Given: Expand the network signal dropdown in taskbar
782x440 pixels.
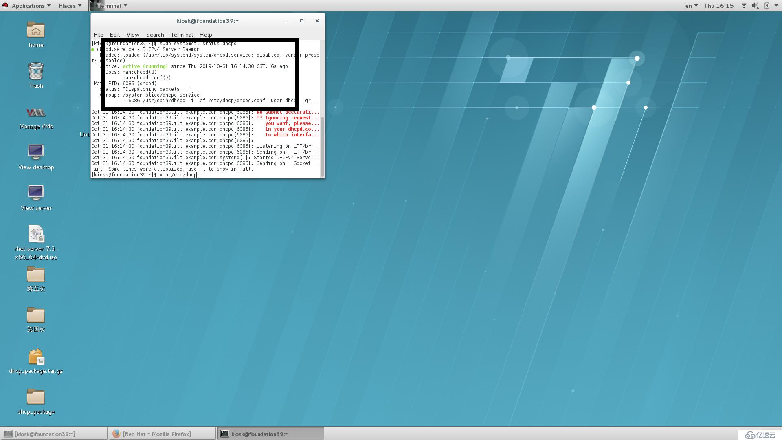Looking at the screenshot, I should (745, 5).
